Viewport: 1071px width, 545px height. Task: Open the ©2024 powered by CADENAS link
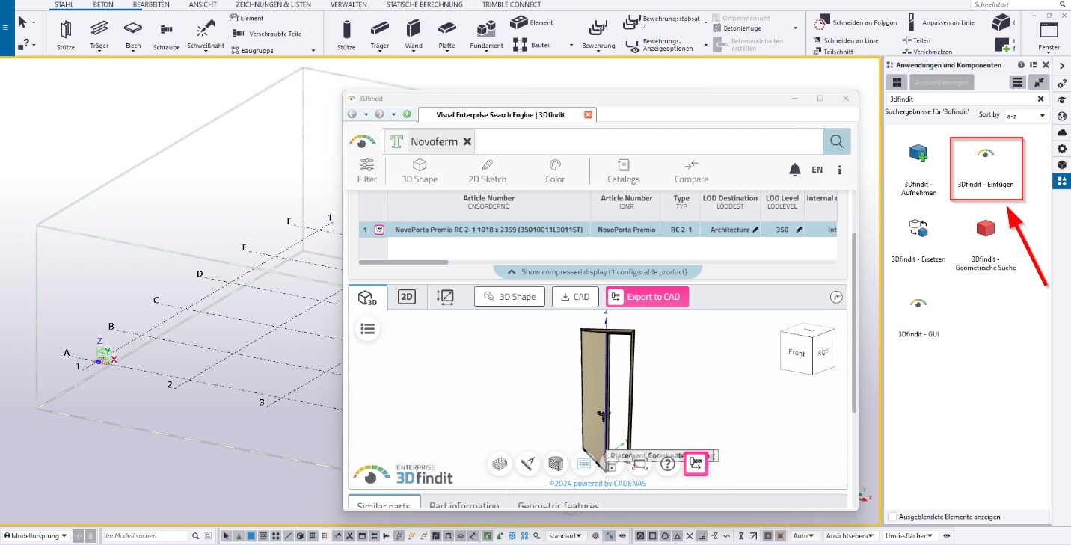click(x=598, y=484)
